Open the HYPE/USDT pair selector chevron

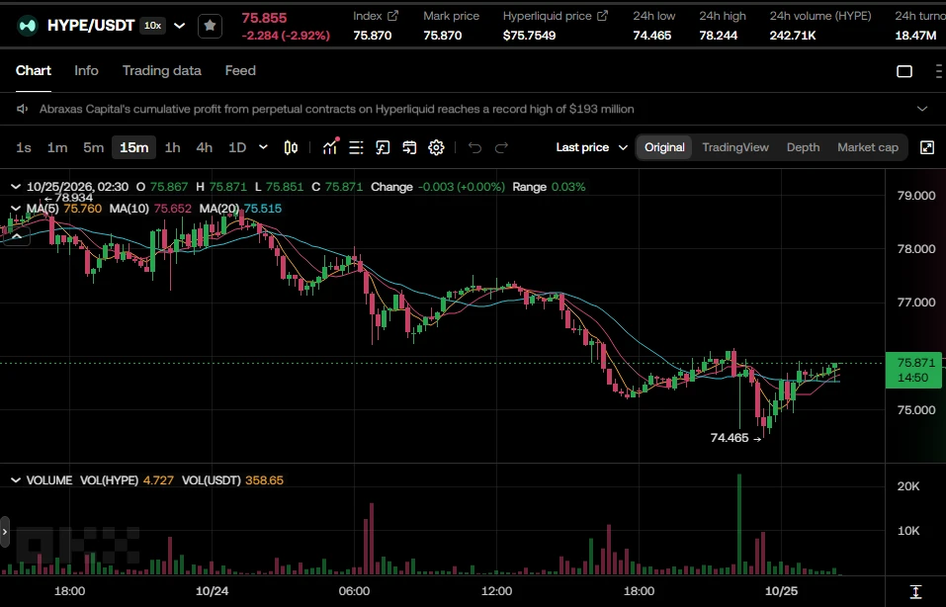(x=179, y=26)
